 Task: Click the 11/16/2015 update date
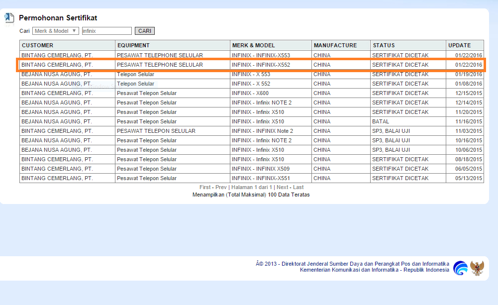tap(469, 121)
